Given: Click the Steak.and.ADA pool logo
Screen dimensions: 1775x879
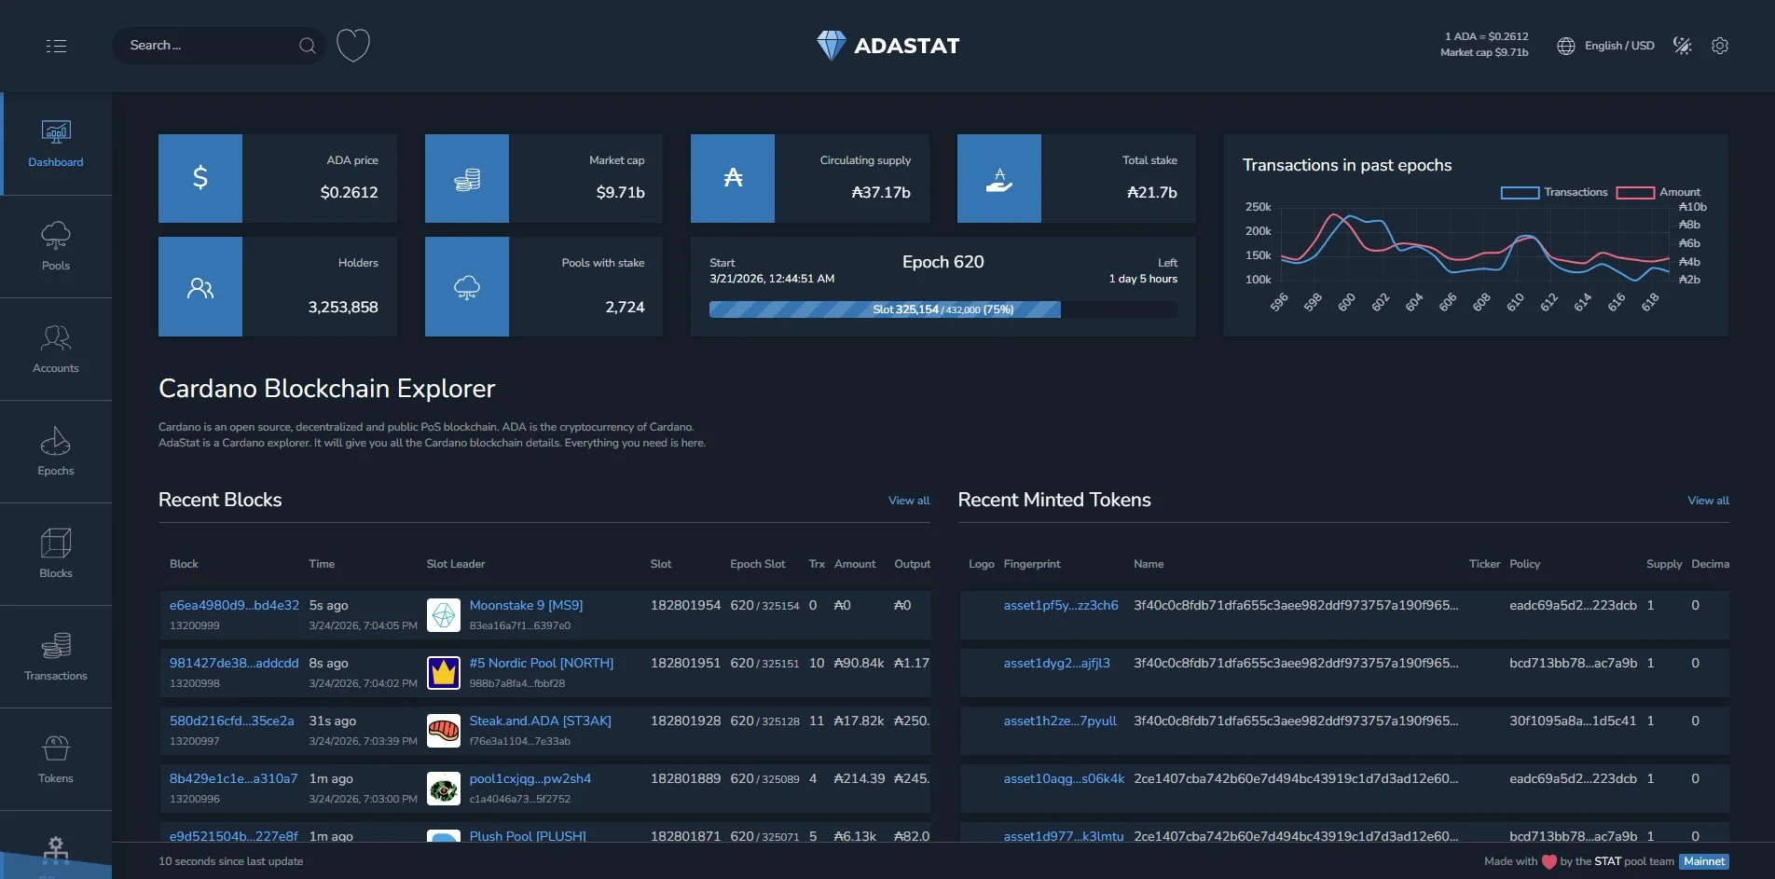Looking at the screenshot, I should point(444,731).
